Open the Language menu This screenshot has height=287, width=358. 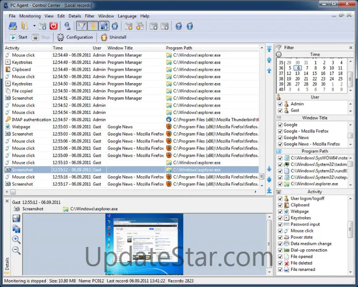tap(127, 16)
